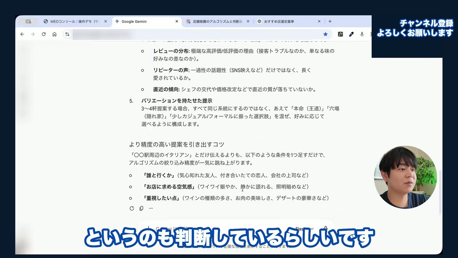Close the MEOコンソール tab
Screen dimensions: 458x258
106,21
